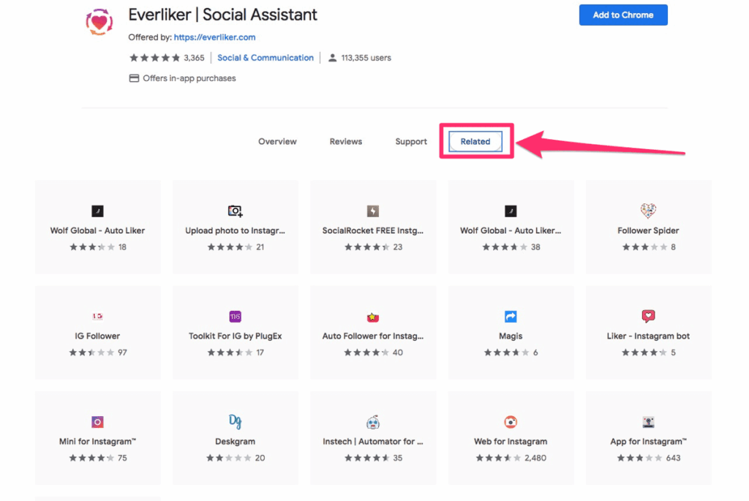Click the "113,355 users" text
This screenshot has width=749, height=501.
(x=366, y=58)
